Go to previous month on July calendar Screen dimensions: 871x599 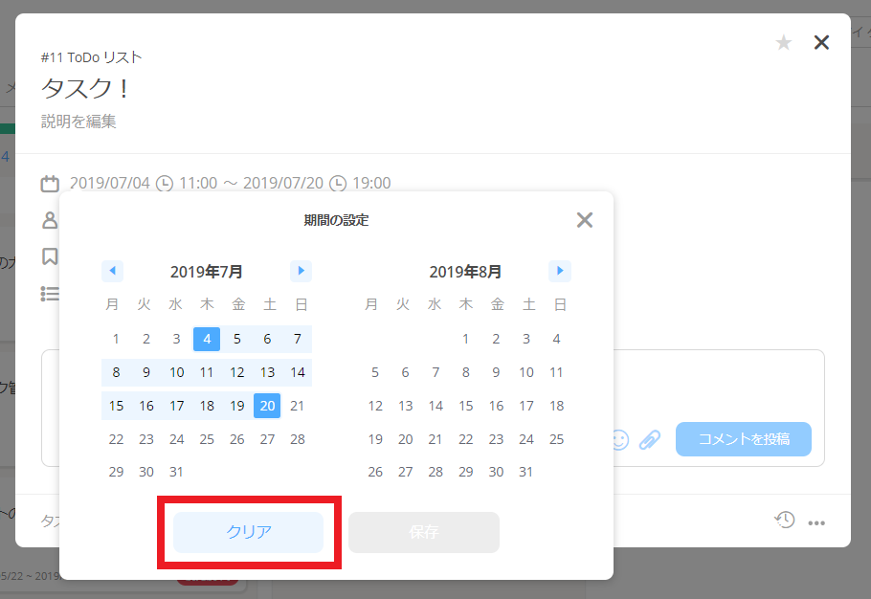pyautogui.click(x=112, y=271)
